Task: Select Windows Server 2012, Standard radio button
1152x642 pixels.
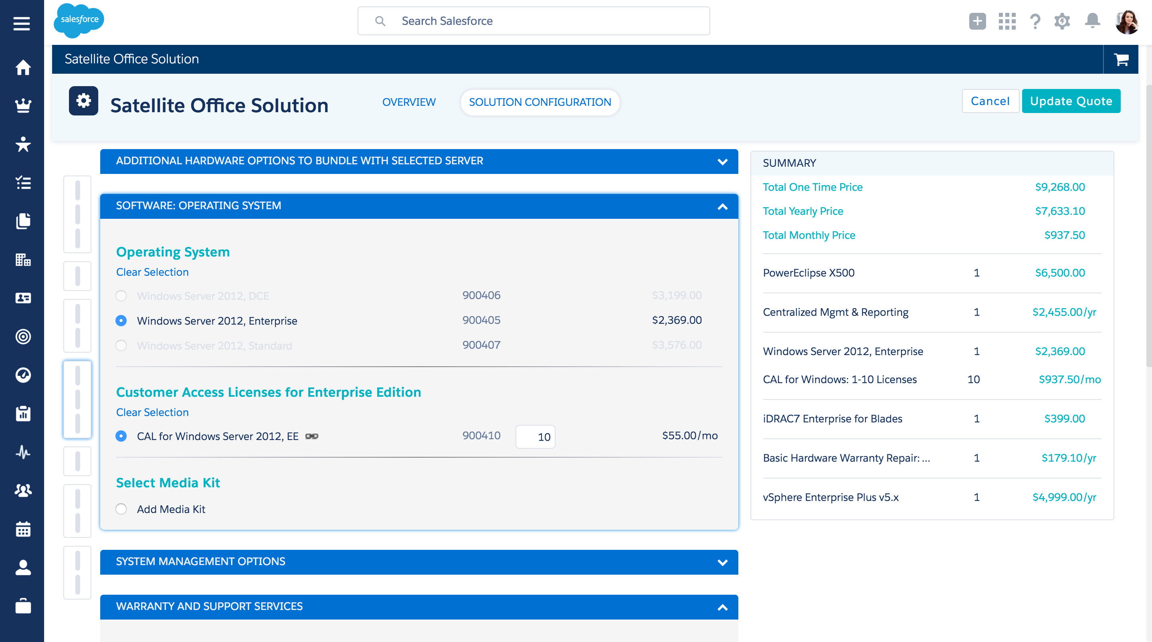Action: [121, 345]
